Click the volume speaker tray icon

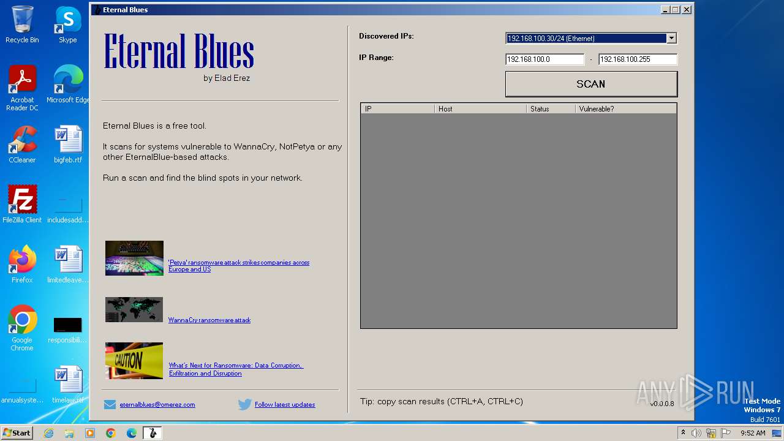click(696, 433)
